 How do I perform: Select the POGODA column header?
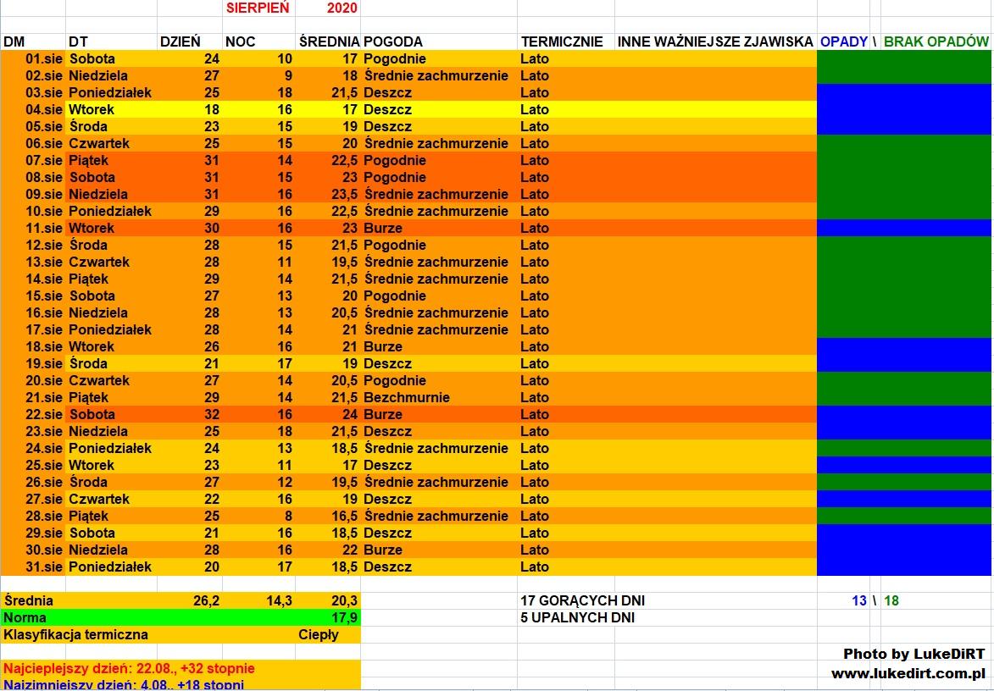pos(393,41)
